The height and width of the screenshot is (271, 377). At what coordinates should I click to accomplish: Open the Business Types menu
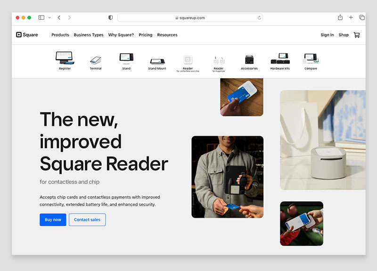pos(89,35)
